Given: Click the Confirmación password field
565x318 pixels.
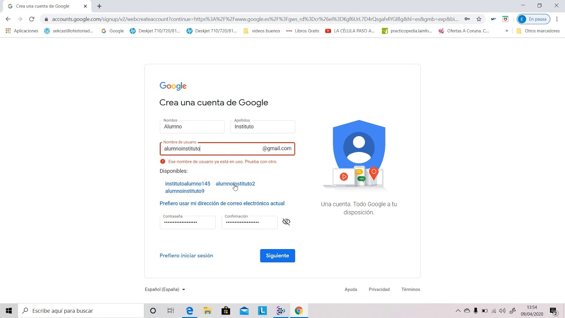Looking at the screenshot, I should coord(249,223).
